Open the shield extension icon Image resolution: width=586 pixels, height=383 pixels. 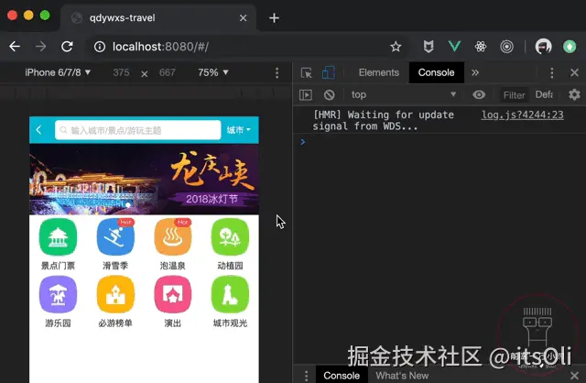429,47
